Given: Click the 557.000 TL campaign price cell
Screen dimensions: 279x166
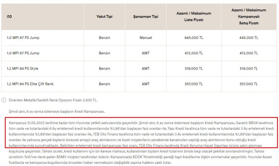Looking at the screenshot, I should 249,84.
